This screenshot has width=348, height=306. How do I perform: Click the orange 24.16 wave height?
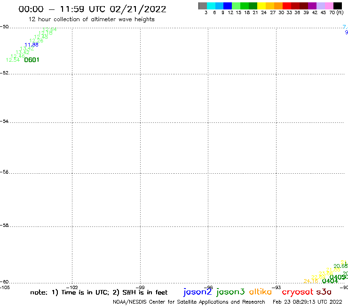click(311, 281)
